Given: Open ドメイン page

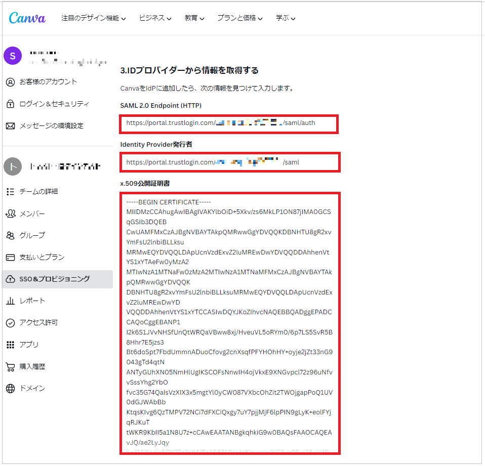Looking at the screenshot, I should pos(32,389).
